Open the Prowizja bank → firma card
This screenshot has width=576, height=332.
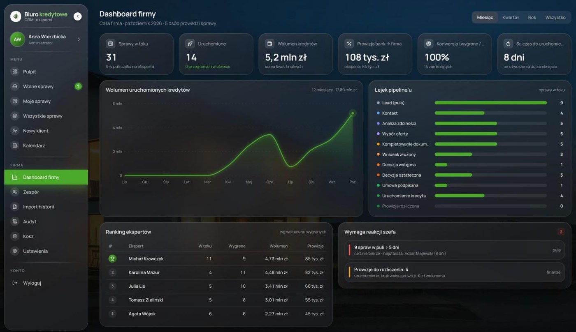pyautogui.click(x=375, y=54)
